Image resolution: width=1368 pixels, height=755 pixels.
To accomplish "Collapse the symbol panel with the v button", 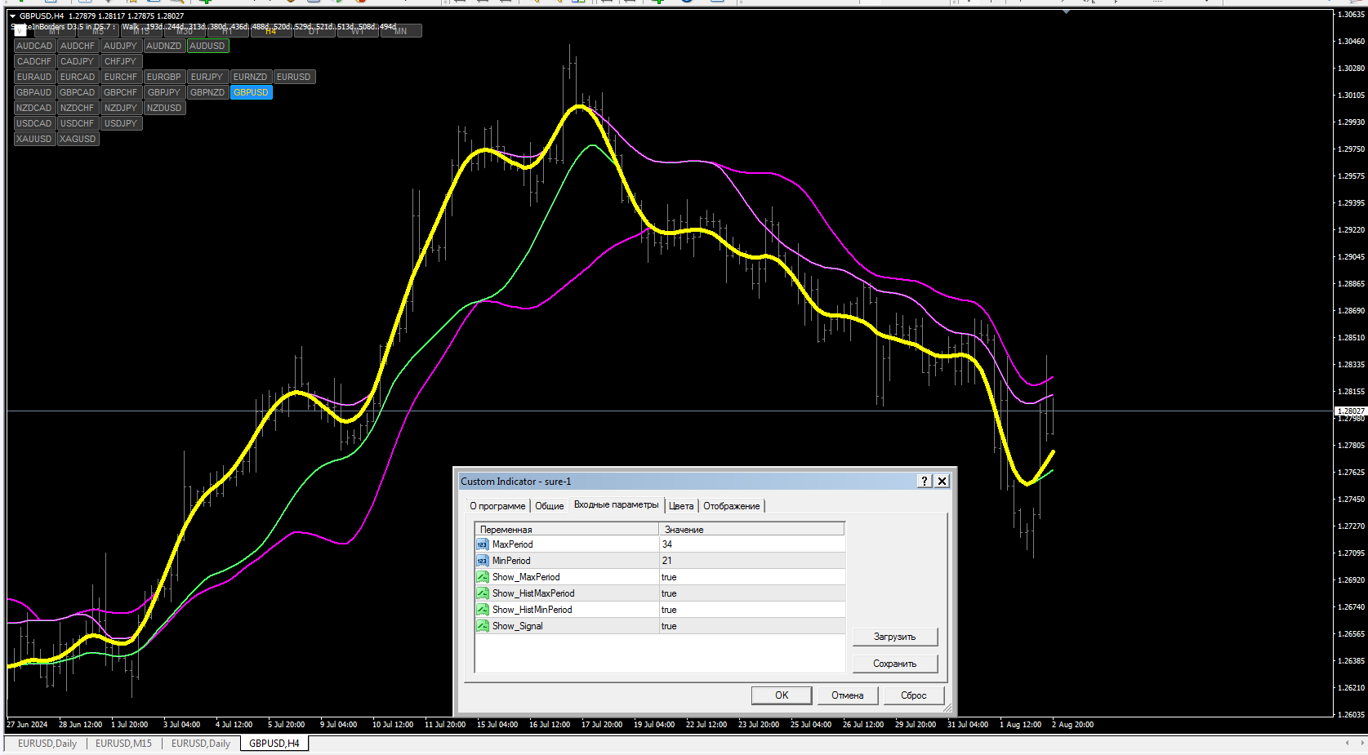I will 20,30.
